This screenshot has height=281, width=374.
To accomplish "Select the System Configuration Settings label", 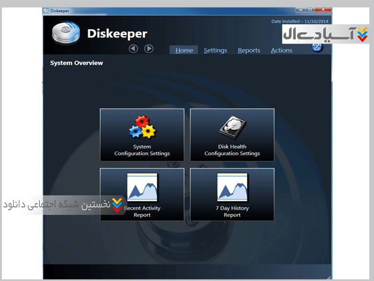I will [142, 150].
